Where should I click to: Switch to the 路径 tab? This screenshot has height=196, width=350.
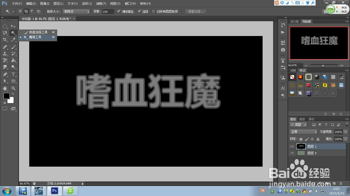click(x=311, y=119)
